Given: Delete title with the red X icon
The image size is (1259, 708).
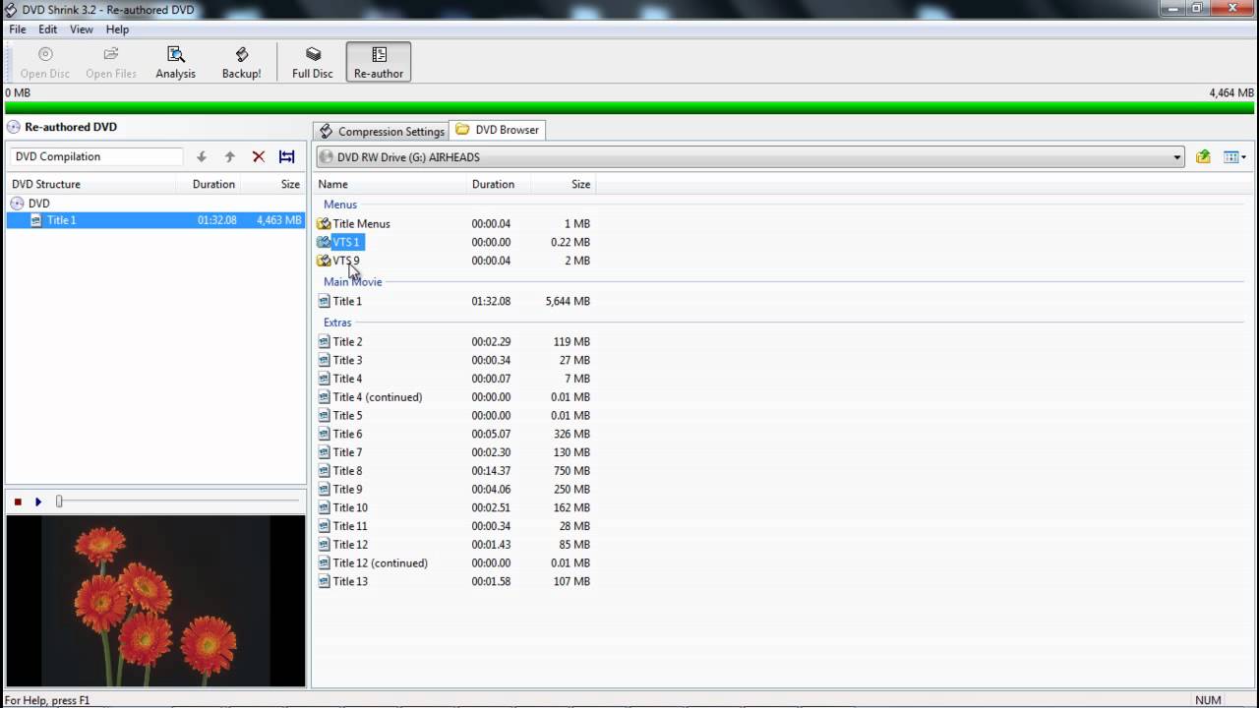Looking at the screenshot, I should tap(259, 156).
